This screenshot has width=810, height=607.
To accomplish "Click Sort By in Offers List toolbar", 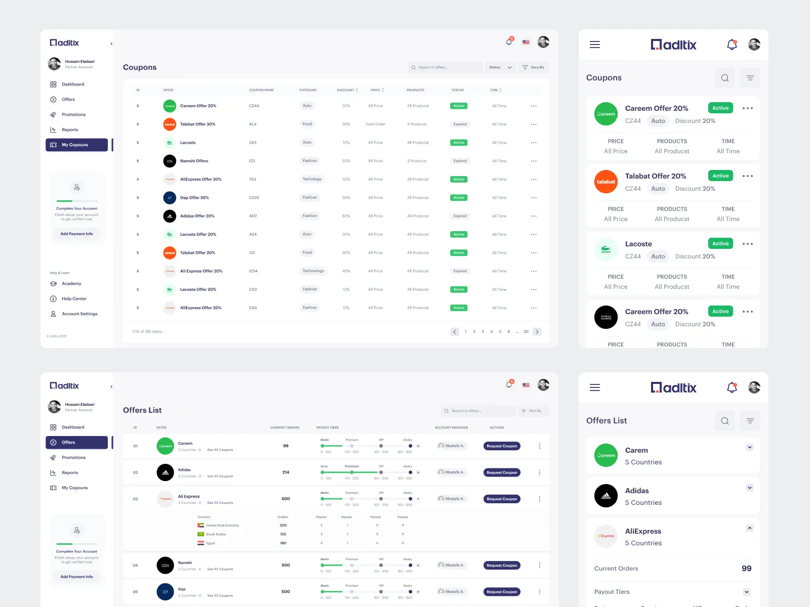I will point(534,411).
